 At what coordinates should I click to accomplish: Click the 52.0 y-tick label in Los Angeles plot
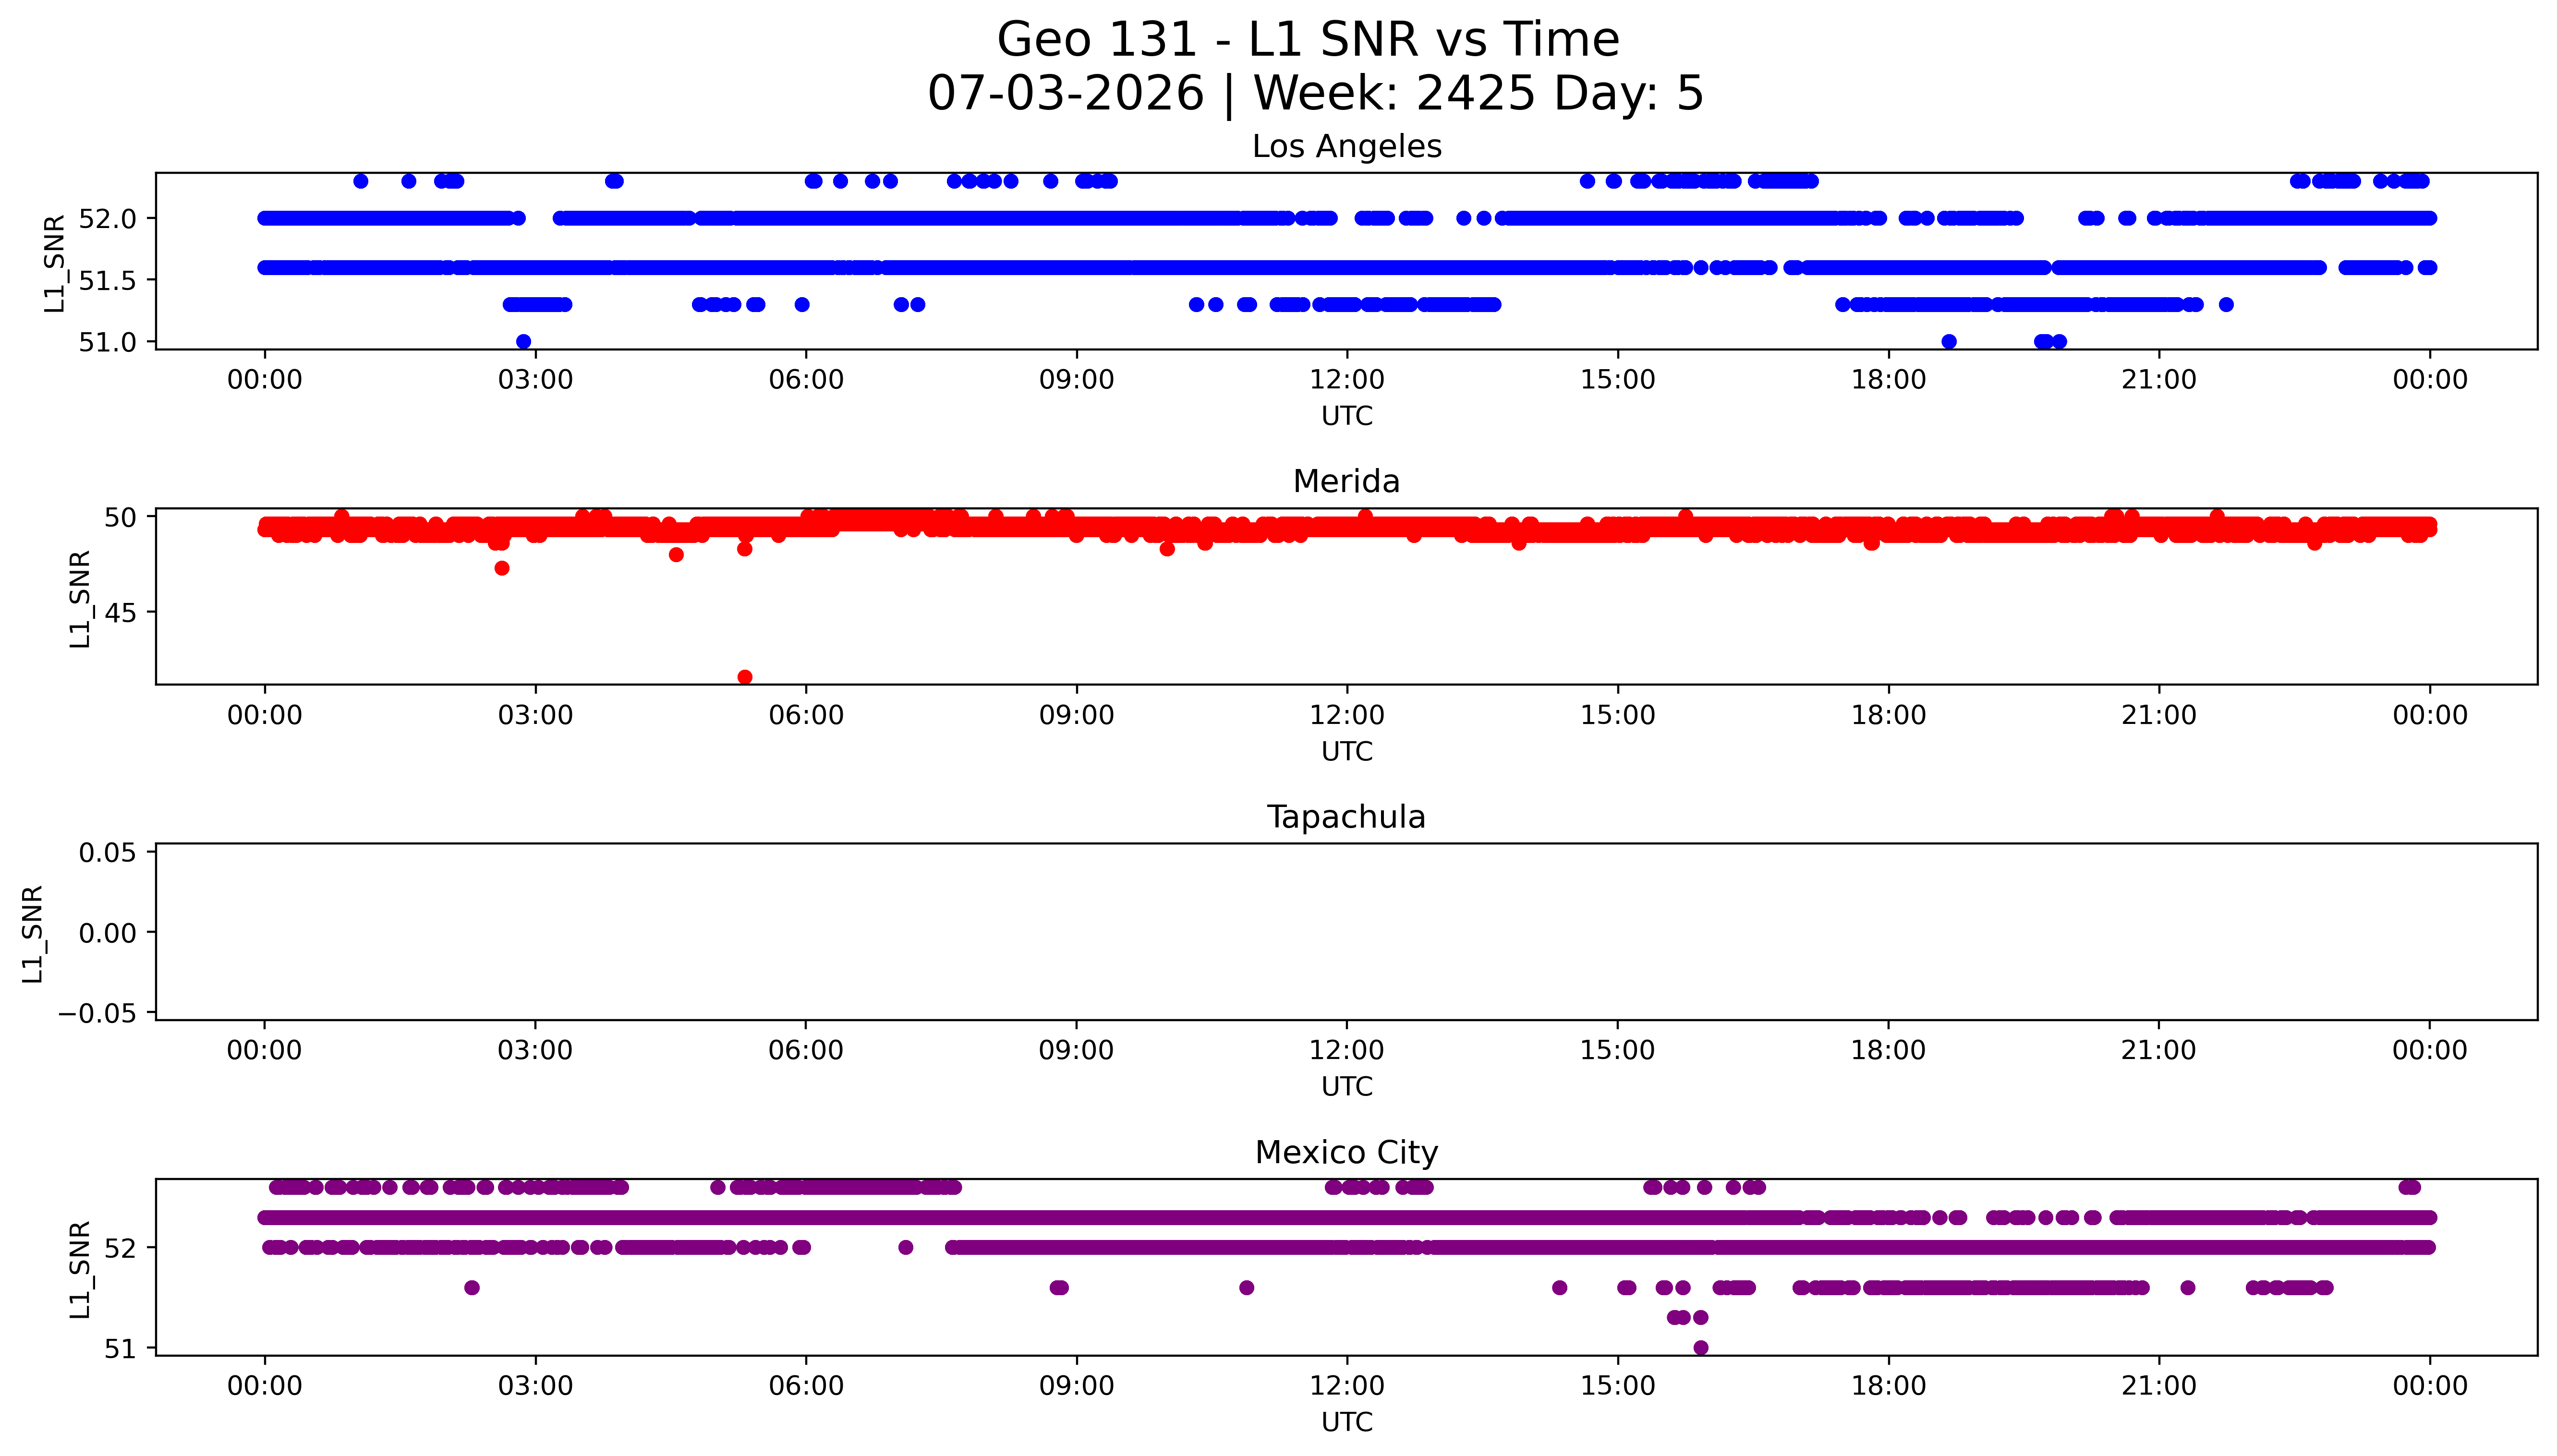107,218
